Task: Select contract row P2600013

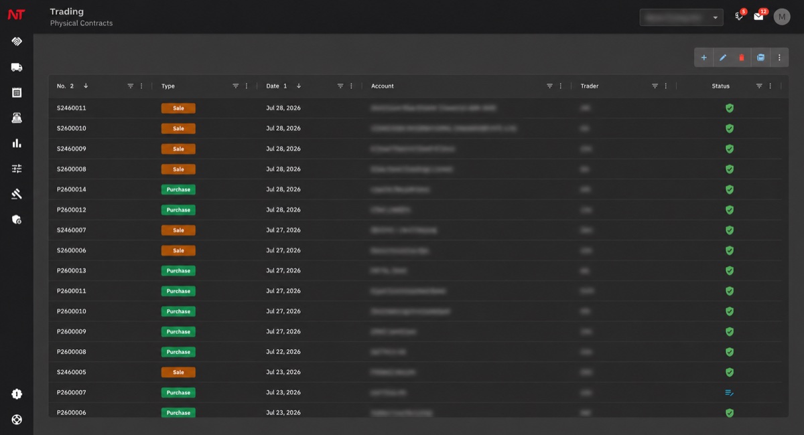Action: pos(415,270)
